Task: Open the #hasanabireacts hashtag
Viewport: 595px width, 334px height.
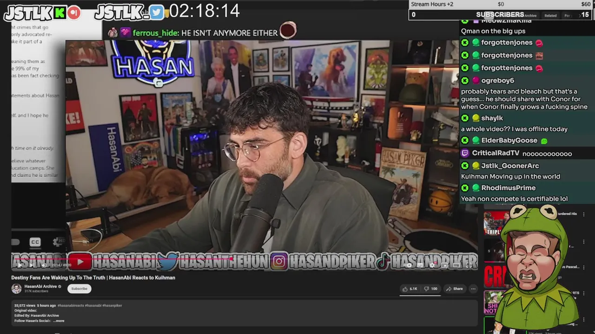Action: (x=71, y=306)
